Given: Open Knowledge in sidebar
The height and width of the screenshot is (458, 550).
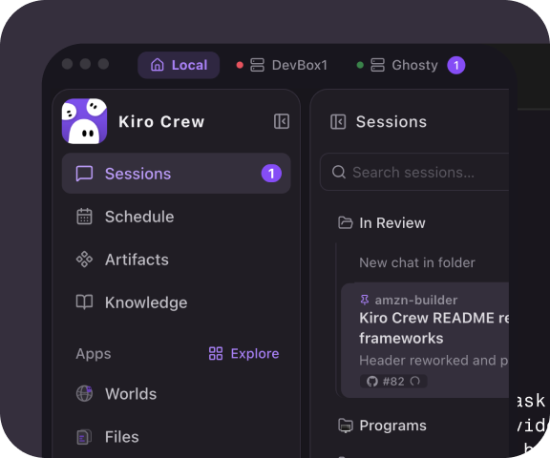Looking at the screenshot, I should tap(176, 302).
